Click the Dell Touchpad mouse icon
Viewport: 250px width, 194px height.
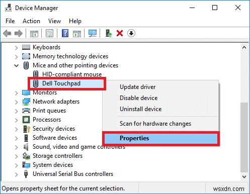pos(36,83)
